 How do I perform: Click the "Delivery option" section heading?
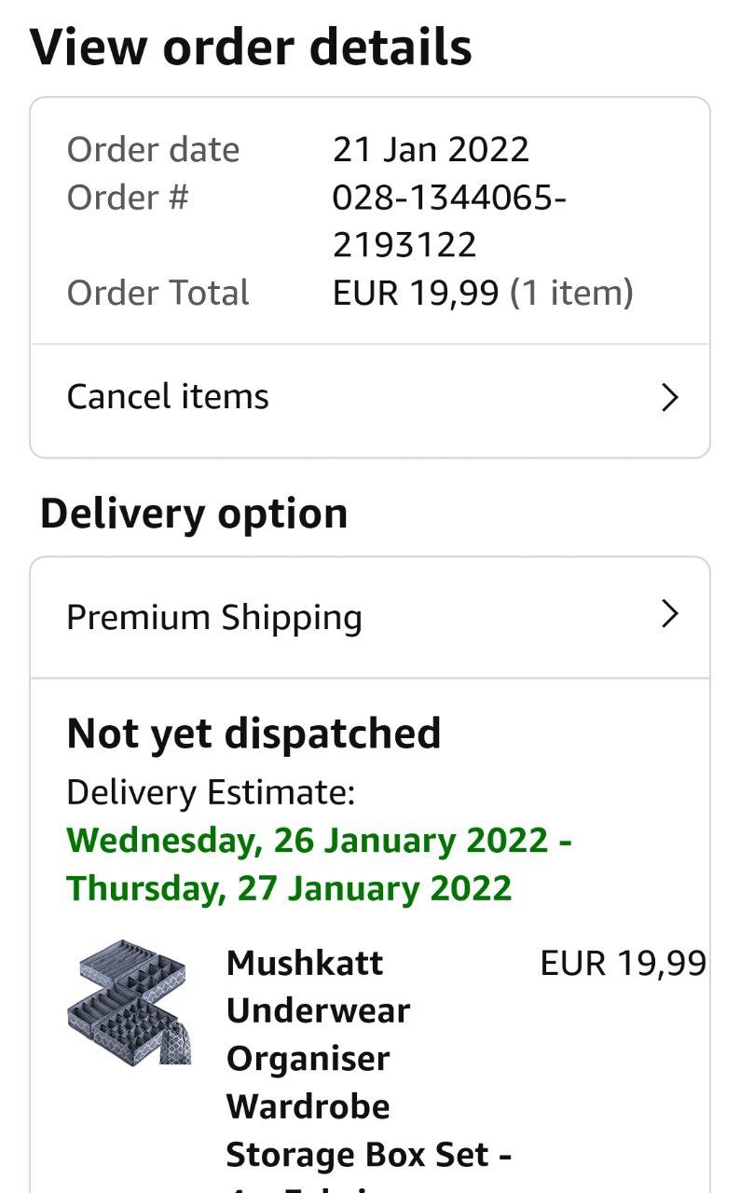(x=194, y=514)
